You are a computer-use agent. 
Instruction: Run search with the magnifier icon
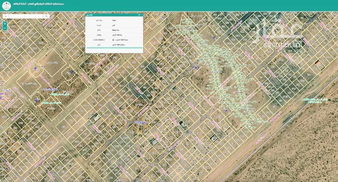[x=46, y=16]
